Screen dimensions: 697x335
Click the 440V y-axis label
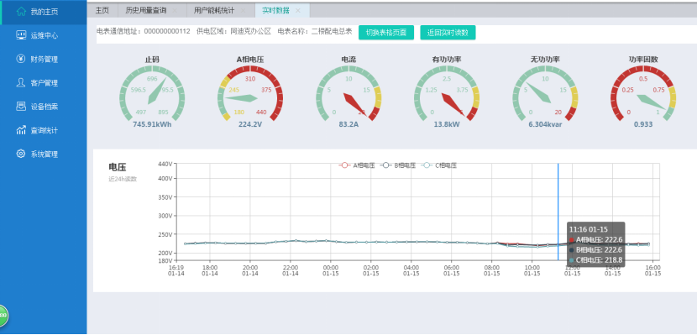(x=165, y=164)
